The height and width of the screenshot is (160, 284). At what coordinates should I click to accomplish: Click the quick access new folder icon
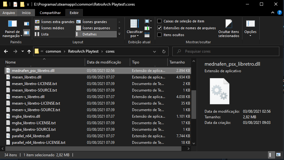click(22, 4)
